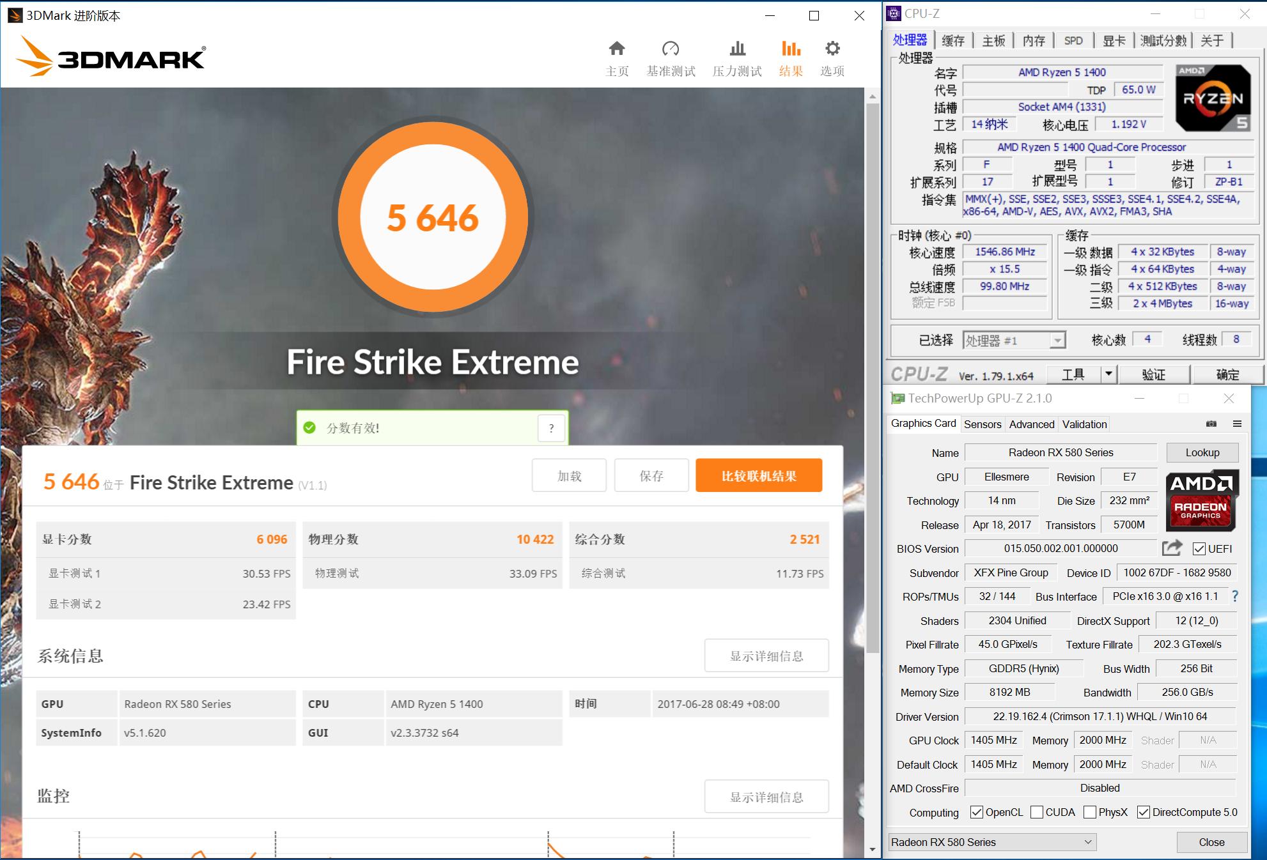The image size is (1267, 860).
Task: Open the benchmarks (基准测试) gauge icon
Action: coord(671,49)
